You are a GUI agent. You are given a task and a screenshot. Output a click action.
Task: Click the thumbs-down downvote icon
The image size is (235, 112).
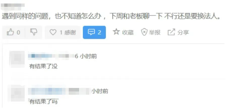pyautogui.click(x=34, y=32)
